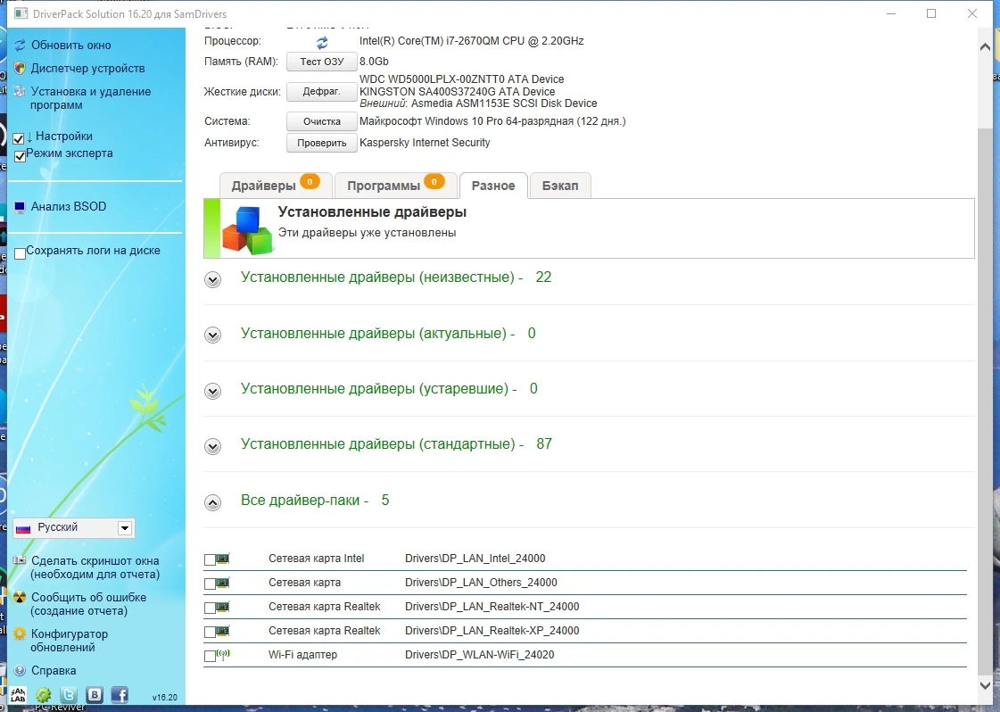Click the SamLab icon at bottom left
1000x712 pixels.
tap(19, 695)
